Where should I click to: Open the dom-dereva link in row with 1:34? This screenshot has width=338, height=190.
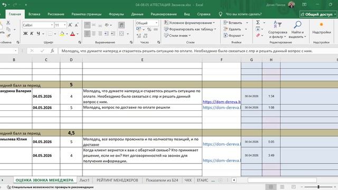(222, 102)
